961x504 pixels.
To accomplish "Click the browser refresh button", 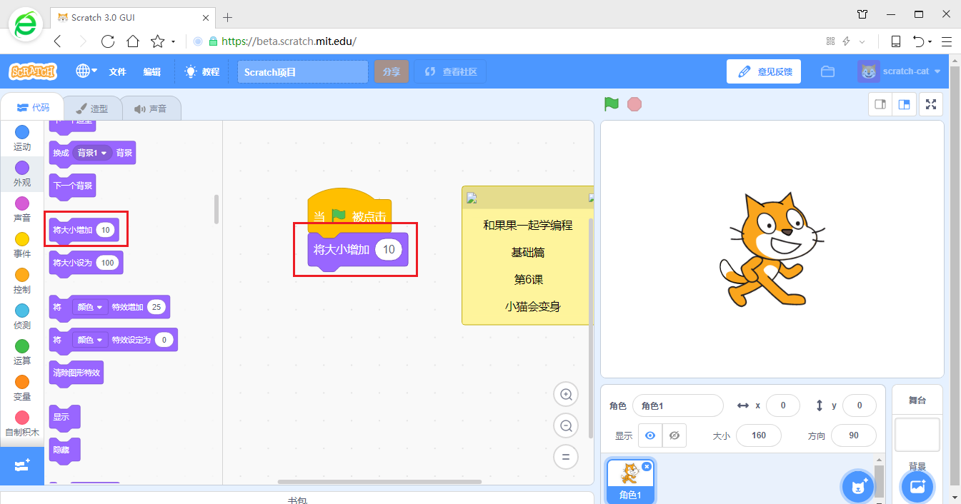I will click(x=108, y=41).
